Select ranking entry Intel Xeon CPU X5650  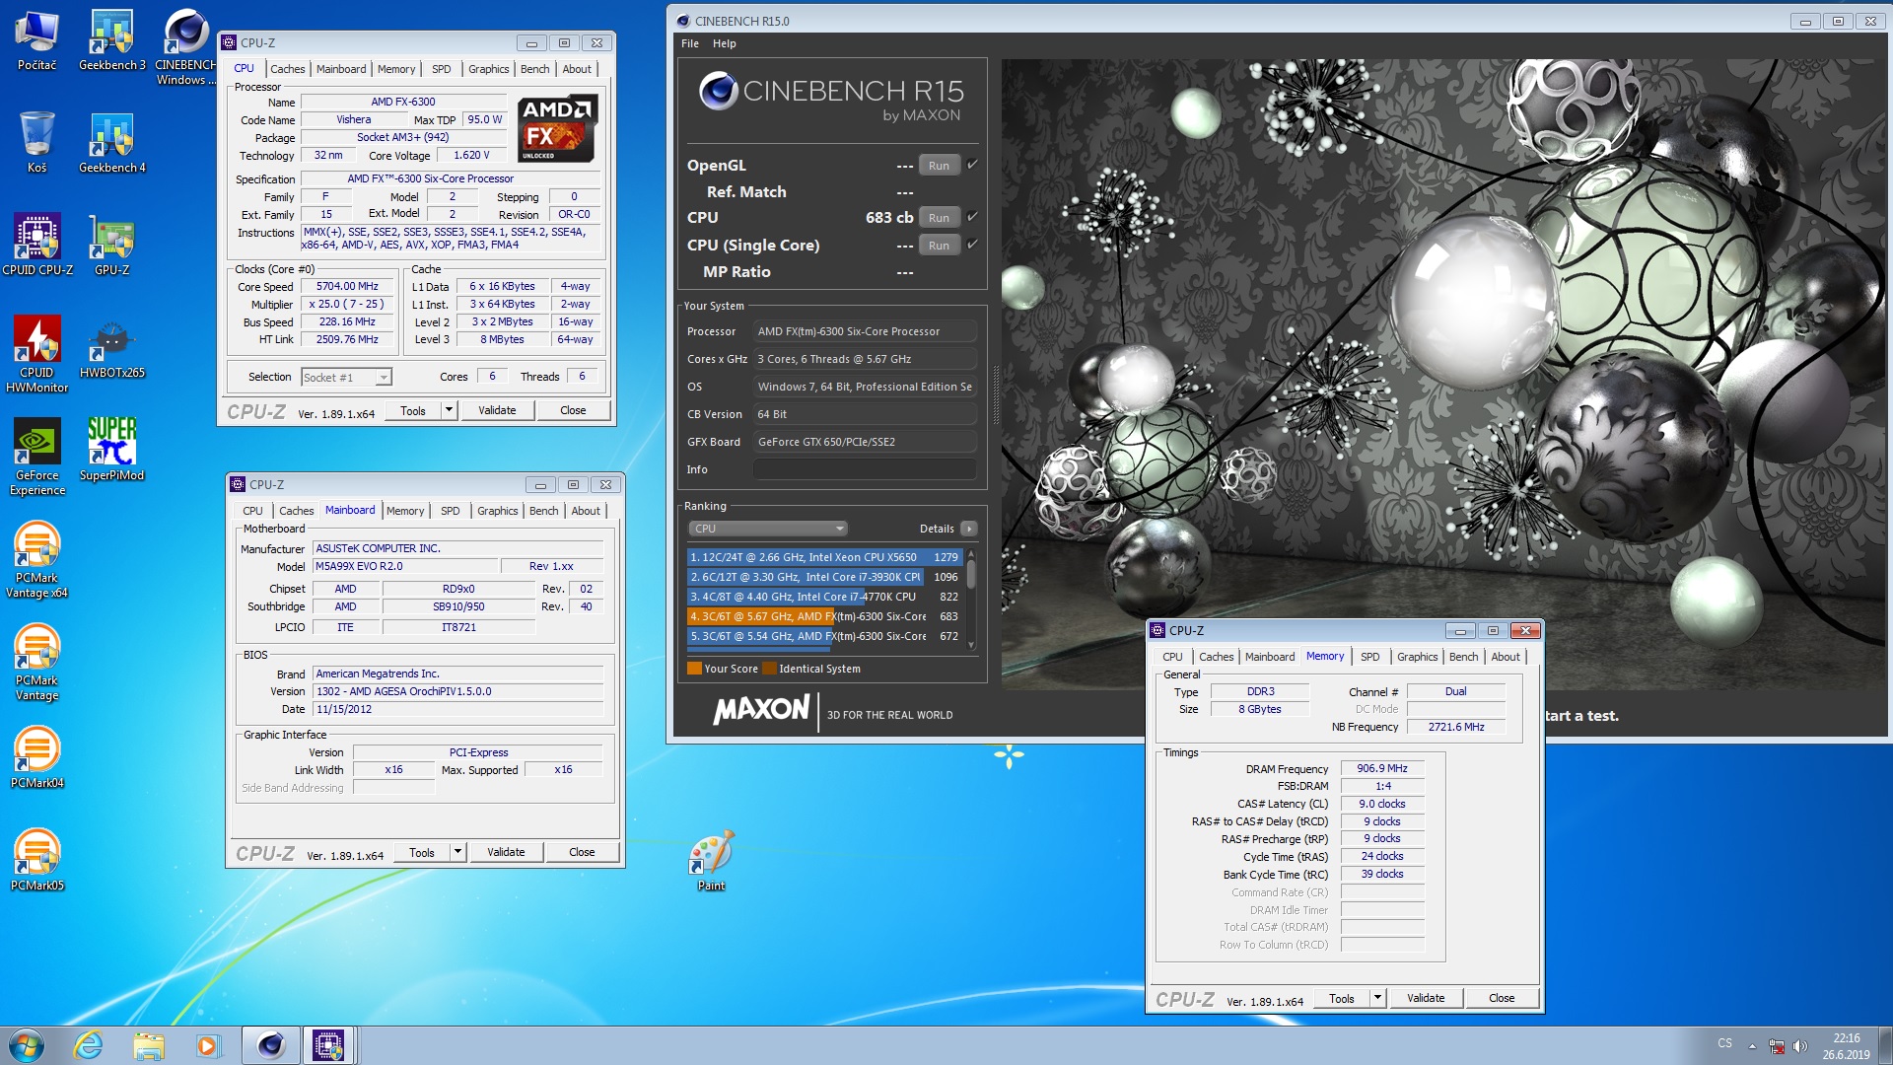pyautogui.click(x=824, y=557)
